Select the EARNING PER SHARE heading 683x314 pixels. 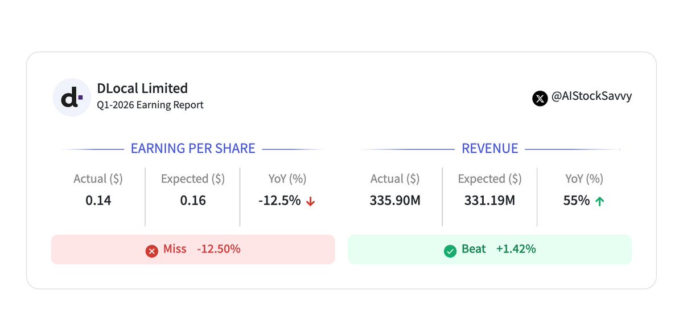click(x=193, y=149)
